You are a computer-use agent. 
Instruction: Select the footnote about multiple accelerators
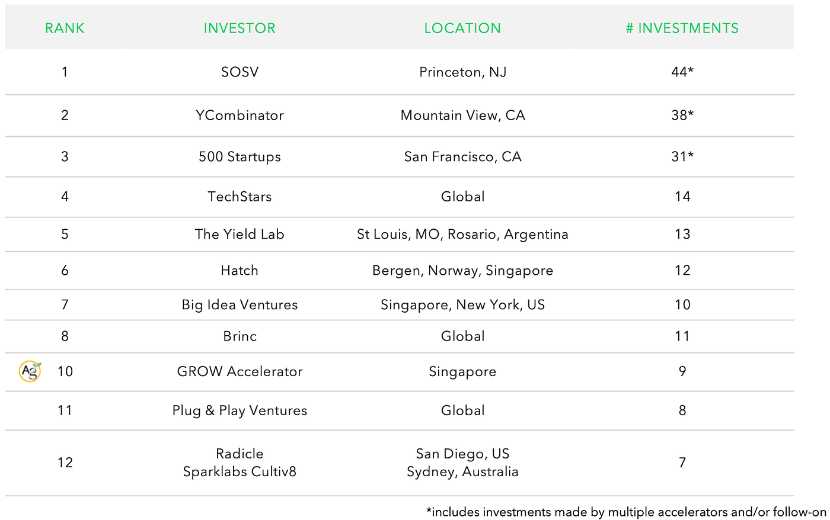(x=626, y=512)
